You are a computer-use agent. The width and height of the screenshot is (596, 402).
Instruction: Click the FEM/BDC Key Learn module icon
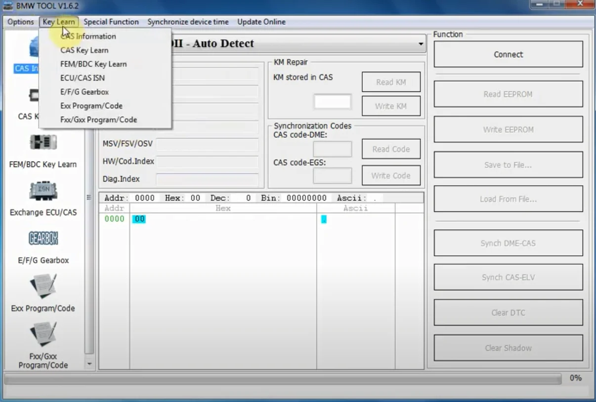tap(43, 143)
